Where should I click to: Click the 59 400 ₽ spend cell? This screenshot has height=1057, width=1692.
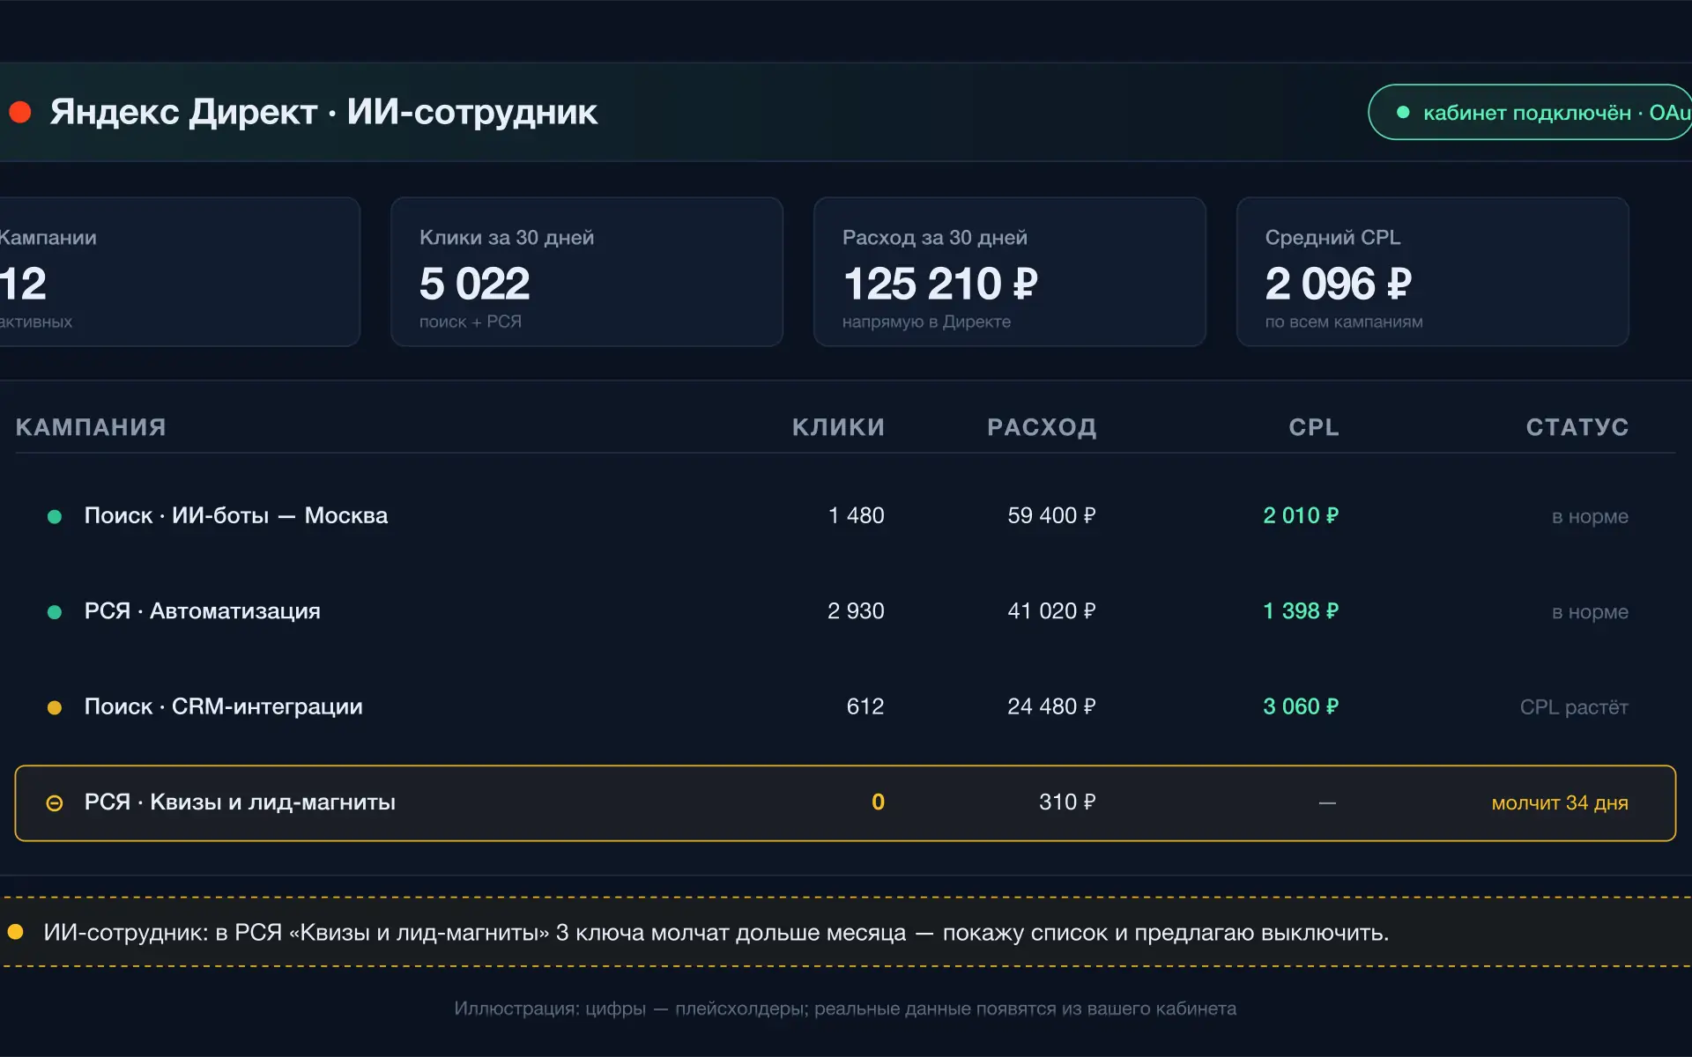click(x=1051, y=515)
